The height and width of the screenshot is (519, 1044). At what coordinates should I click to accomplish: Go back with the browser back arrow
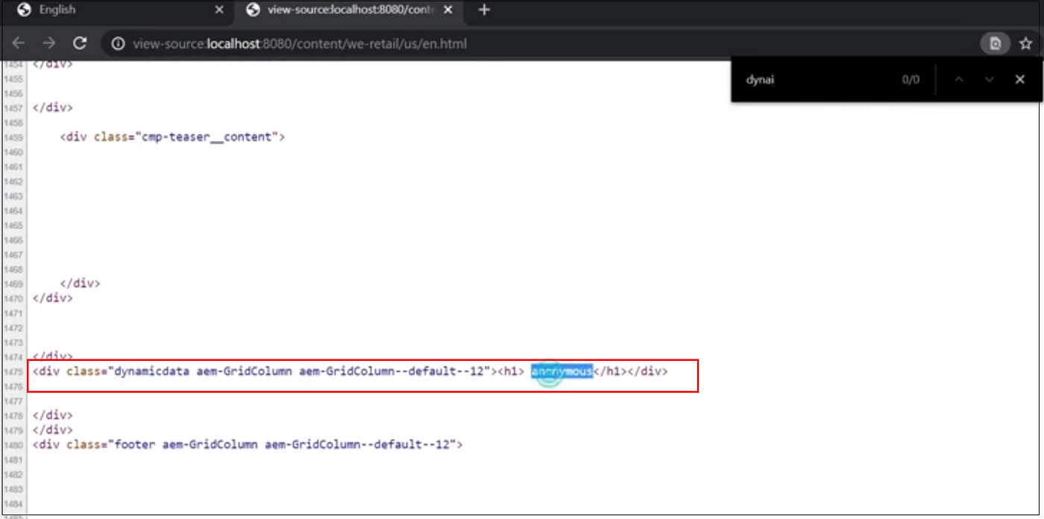click(19, 43)
